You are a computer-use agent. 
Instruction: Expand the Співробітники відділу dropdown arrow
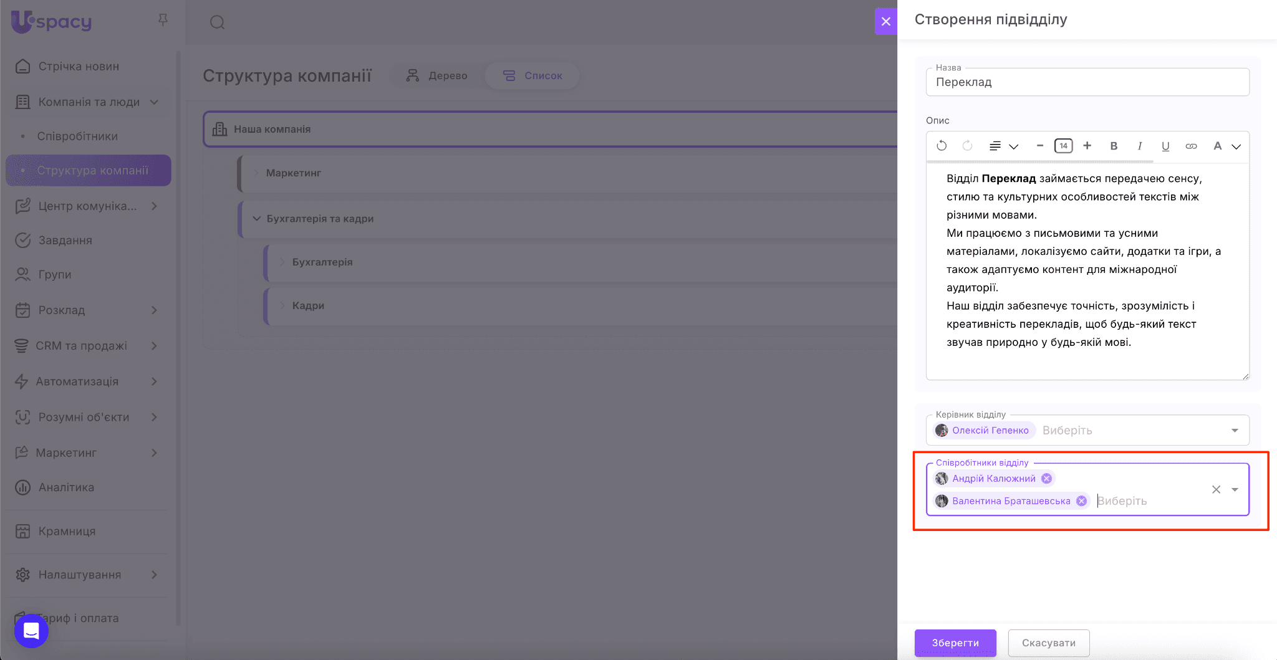pyautogui.click(x=1235, y=490)
